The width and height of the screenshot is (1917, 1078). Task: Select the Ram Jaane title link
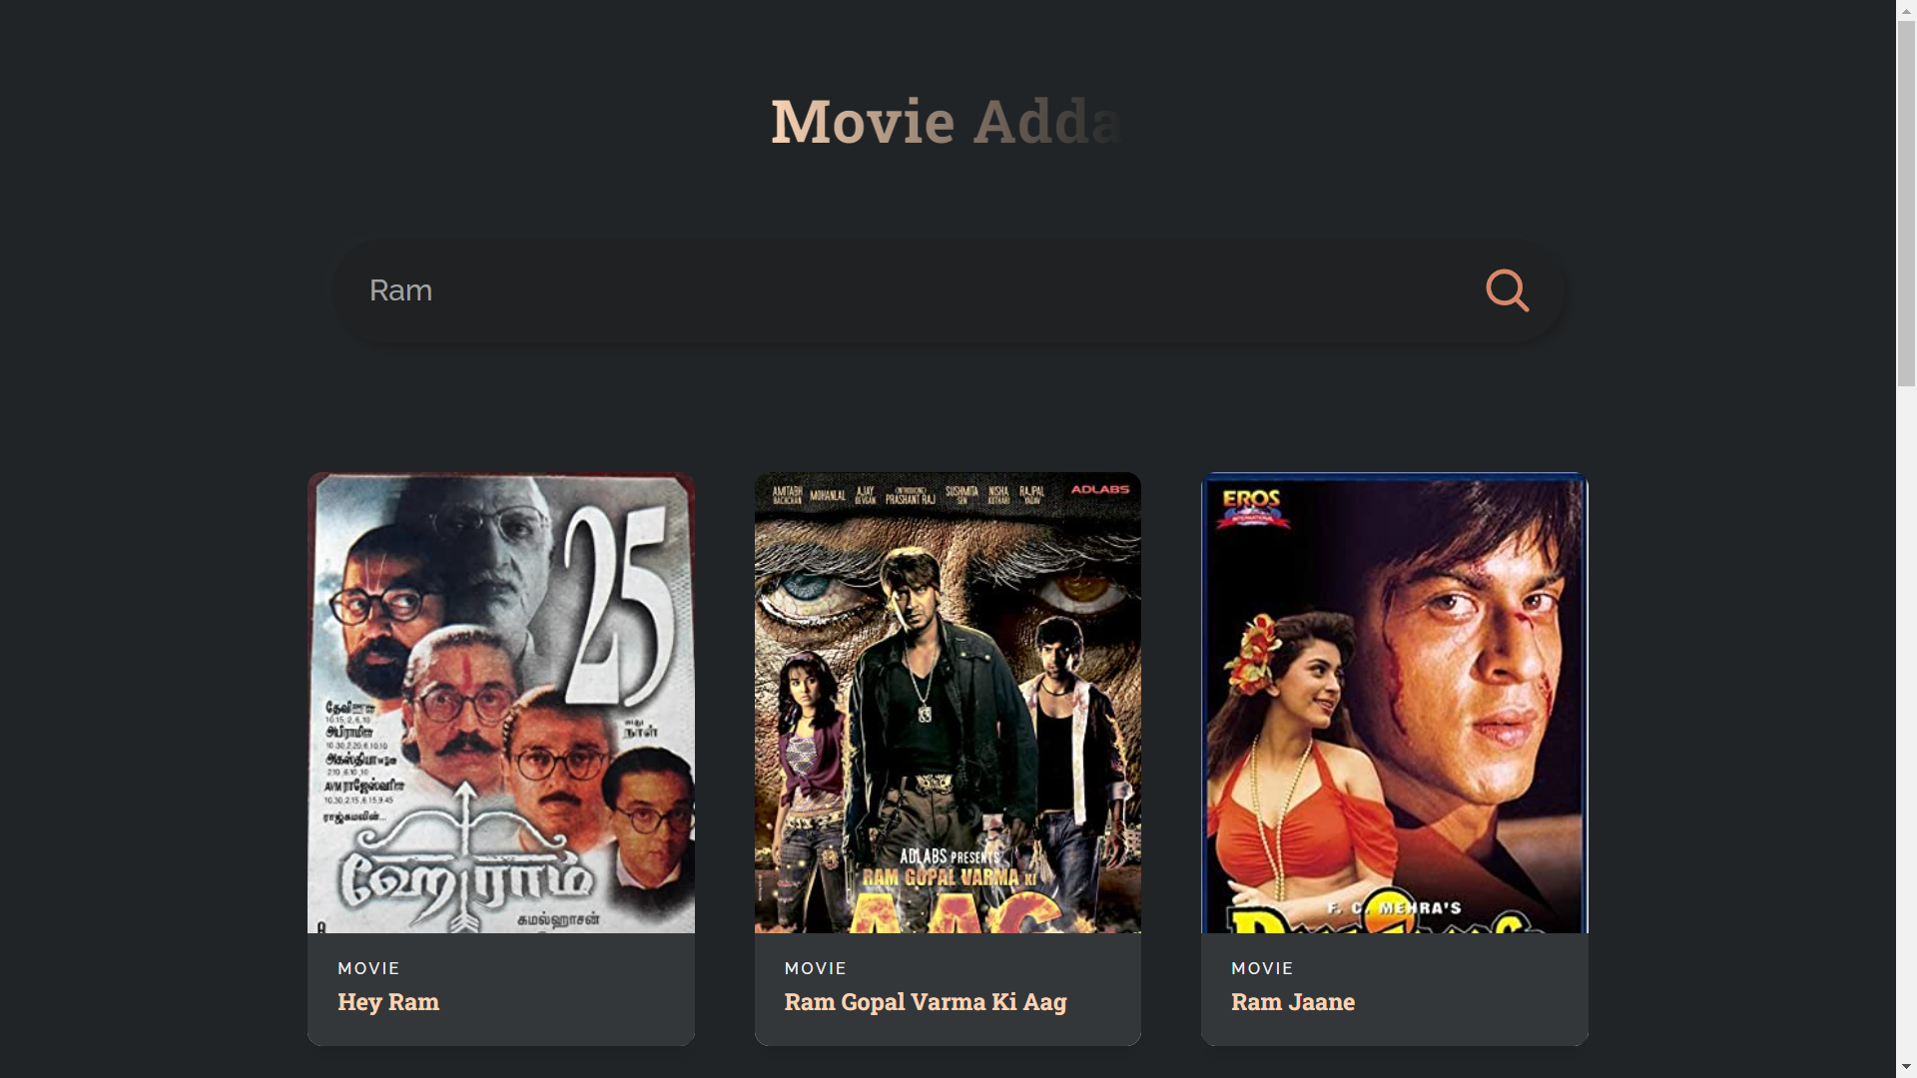click(x=1292, y=1002)
